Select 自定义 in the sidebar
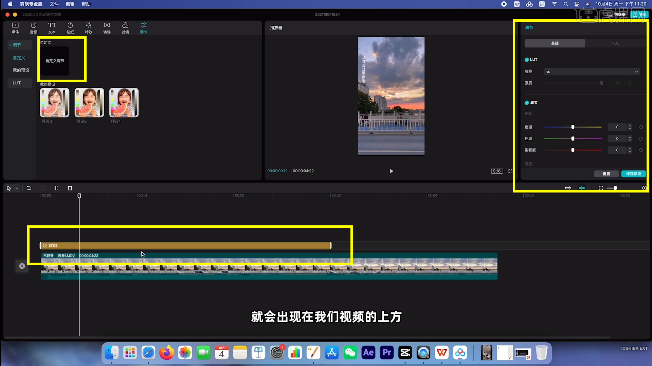Image resolution: width=652 pixels, height=366 pixels. click(19, 58)
